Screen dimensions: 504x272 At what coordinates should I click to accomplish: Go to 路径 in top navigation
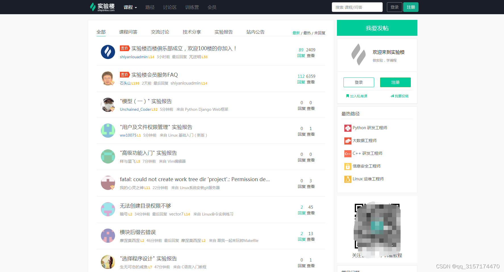150,7
